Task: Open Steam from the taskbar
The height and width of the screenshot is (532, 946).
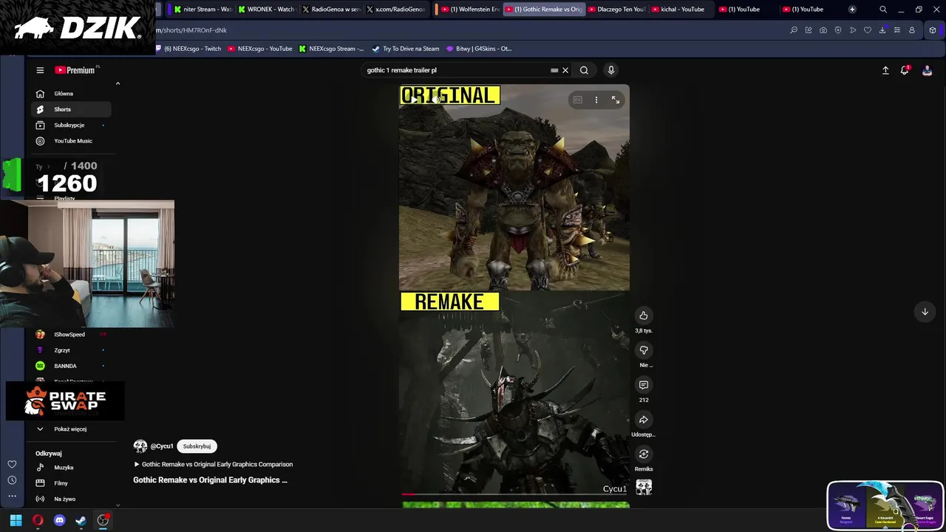Action: pos(81,520)
